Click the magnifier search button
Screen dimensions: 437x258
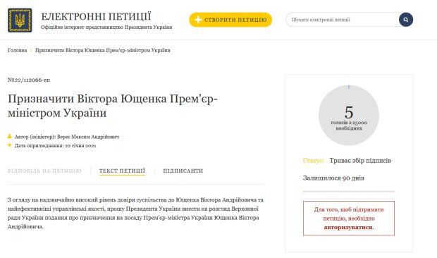click(x=406, y=20)
